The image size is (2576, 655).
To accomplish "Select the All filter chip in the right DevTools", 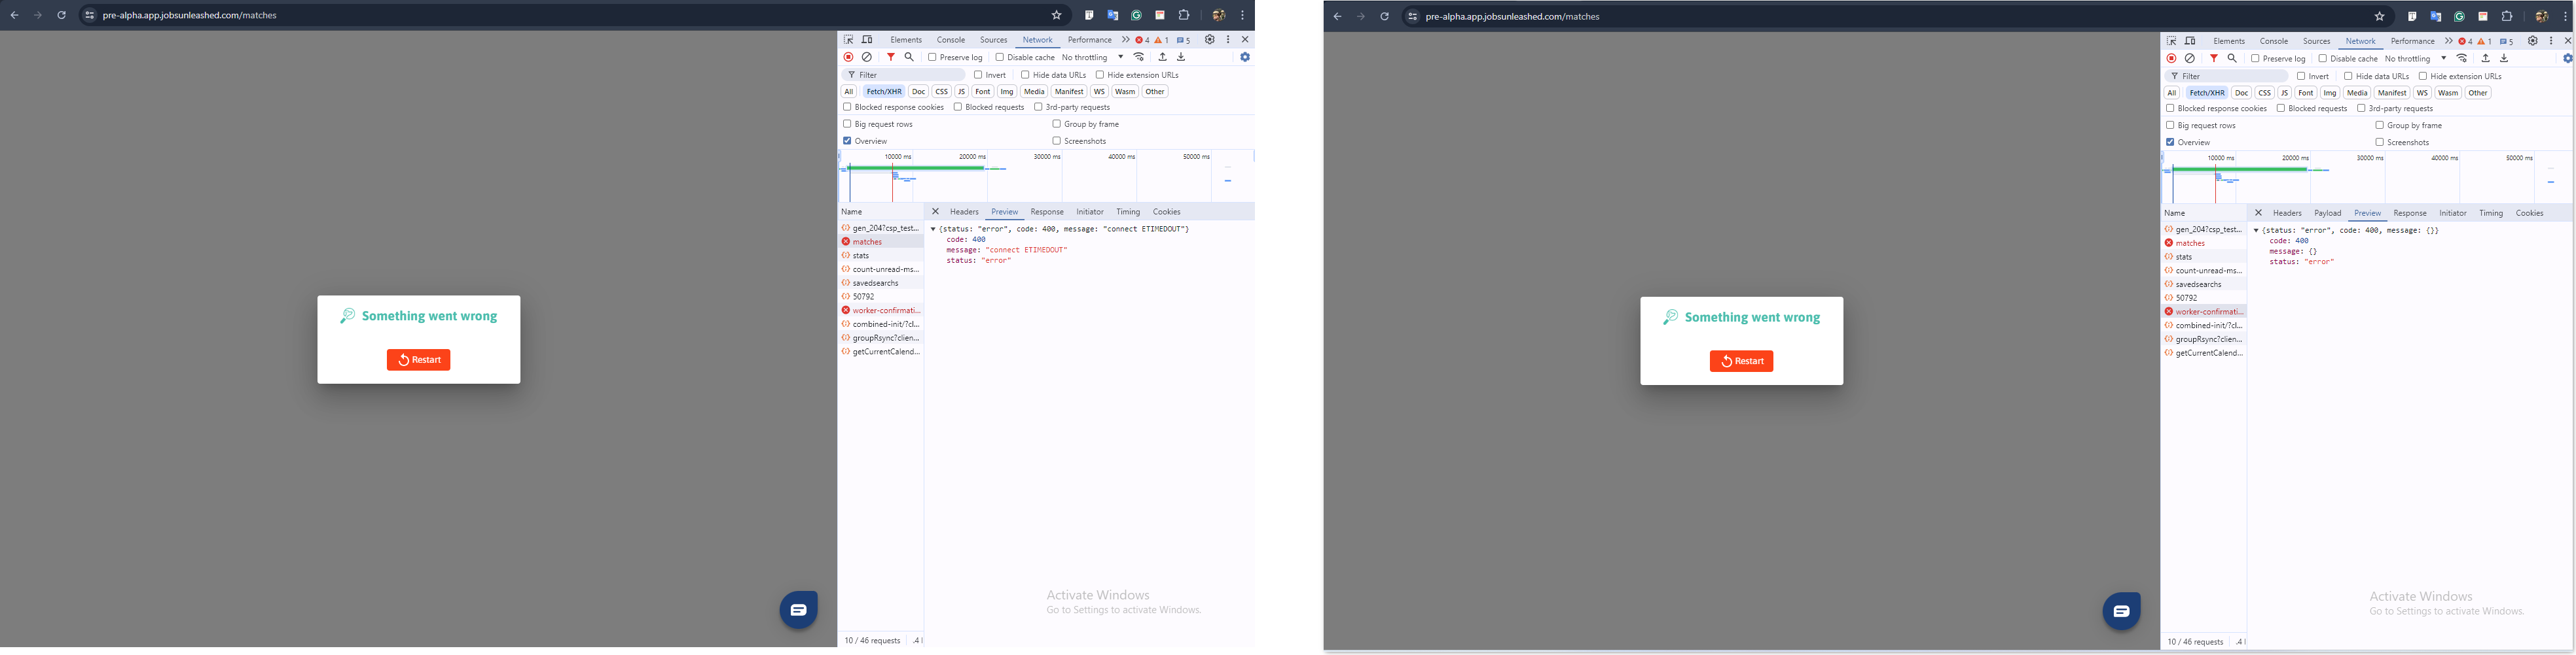I will coord(2172,93).
